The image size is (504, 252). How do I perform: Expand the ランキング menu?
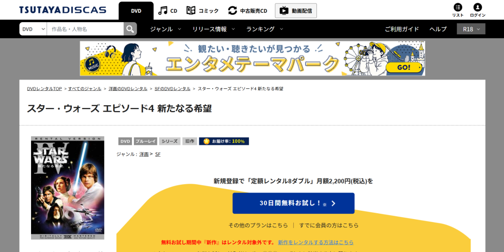265,29
